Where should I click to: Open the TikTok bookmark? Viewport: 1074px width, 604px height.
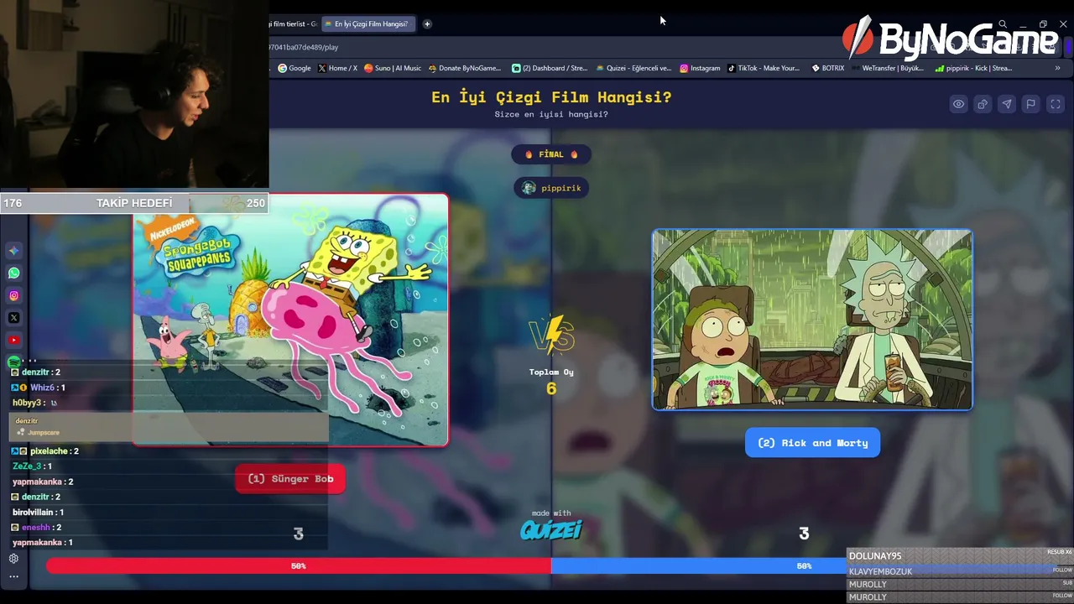(x=764, y=68)
